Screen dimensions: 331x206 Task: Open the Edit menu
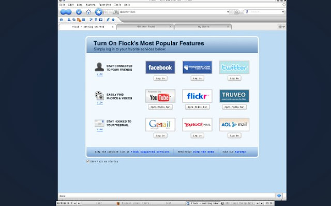click(x=71, y=5)
